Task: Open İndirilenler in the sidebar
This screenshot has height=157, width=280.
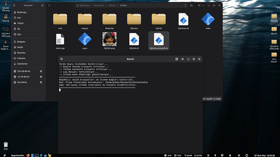Action: click(x=28, y=64)
